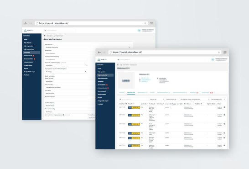Reload the page in the rear browser window
The image size is (249, 169).
point(37,23)
